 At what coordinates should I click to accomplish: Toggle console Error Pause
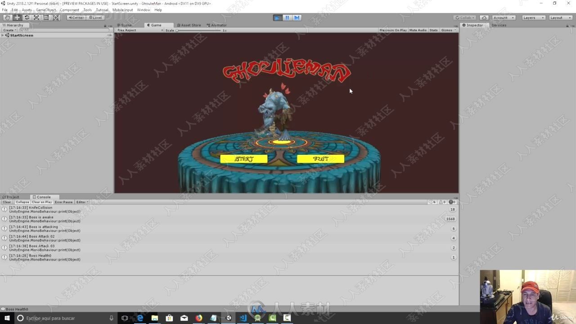pos(63,202)
